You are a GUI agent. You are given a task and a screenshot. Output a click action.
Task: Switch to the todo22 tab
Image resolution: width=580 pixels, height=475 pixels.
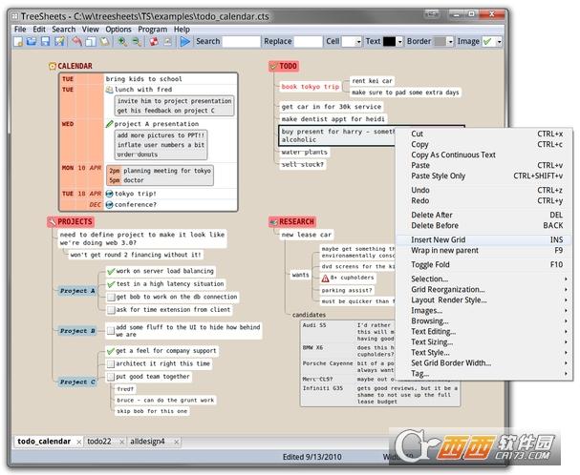pos(98,442)
